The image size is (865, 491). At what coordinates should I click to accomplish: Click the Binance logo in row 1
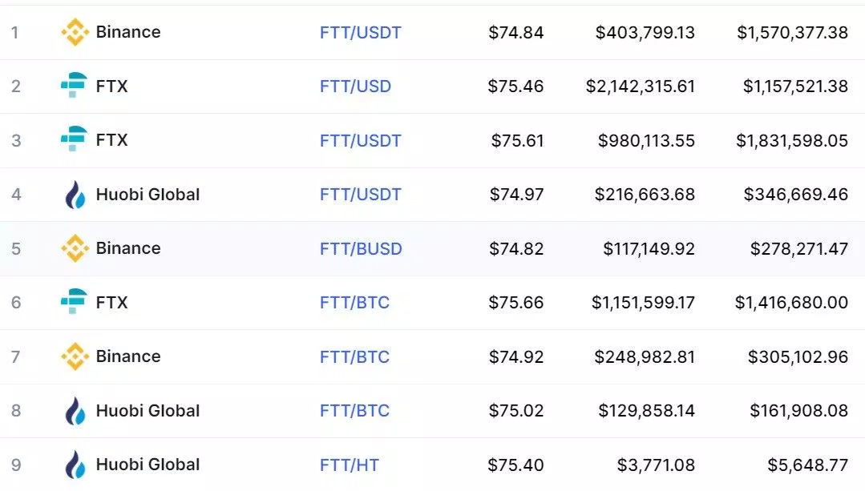coord(75,32)
